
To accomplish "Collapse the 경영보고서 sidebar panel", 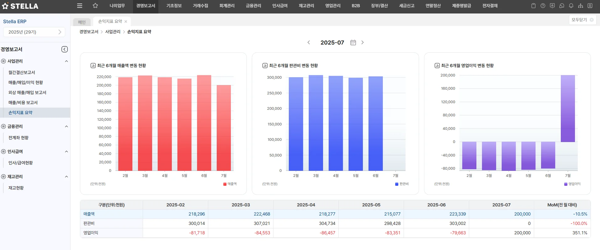I will [64, 49].
